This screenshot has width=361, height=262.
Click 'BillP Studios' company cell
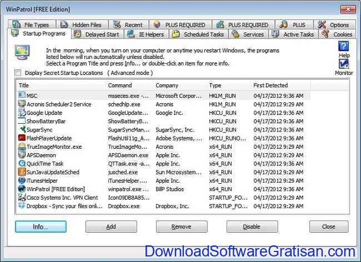coord(170,189)
